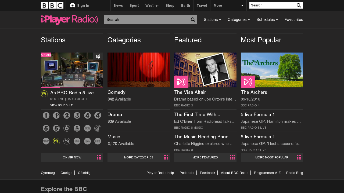Open the Radio Cymru station icon
The image size is (344, 193).
pos(87,141)
